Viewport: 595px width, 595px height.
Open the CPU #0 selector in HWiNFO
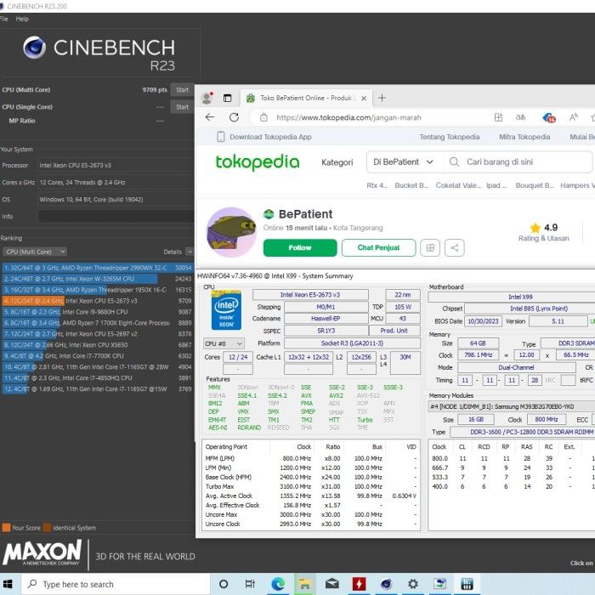coord(224,343)
